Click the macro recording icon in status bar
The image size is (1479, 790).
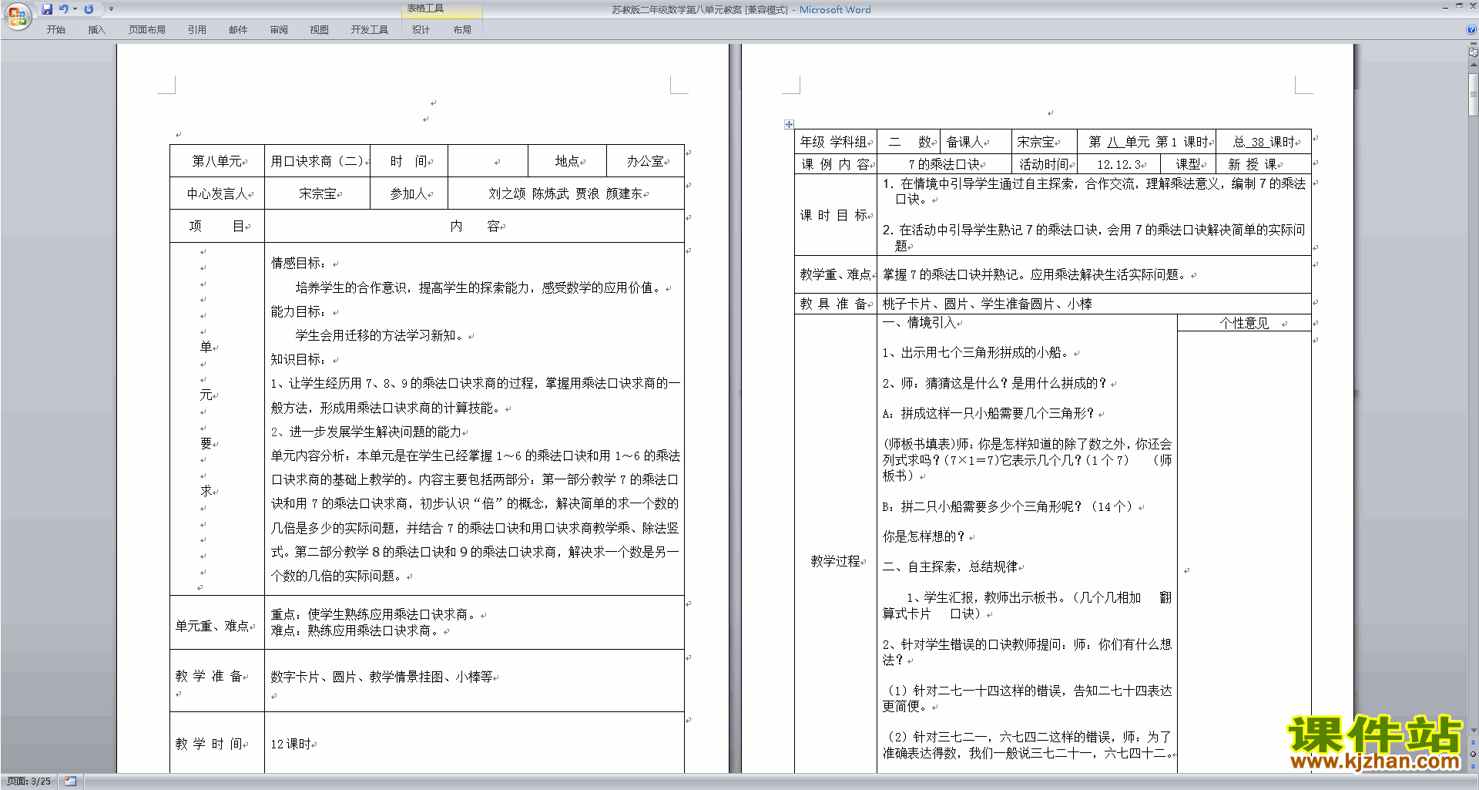click(71, 782)
